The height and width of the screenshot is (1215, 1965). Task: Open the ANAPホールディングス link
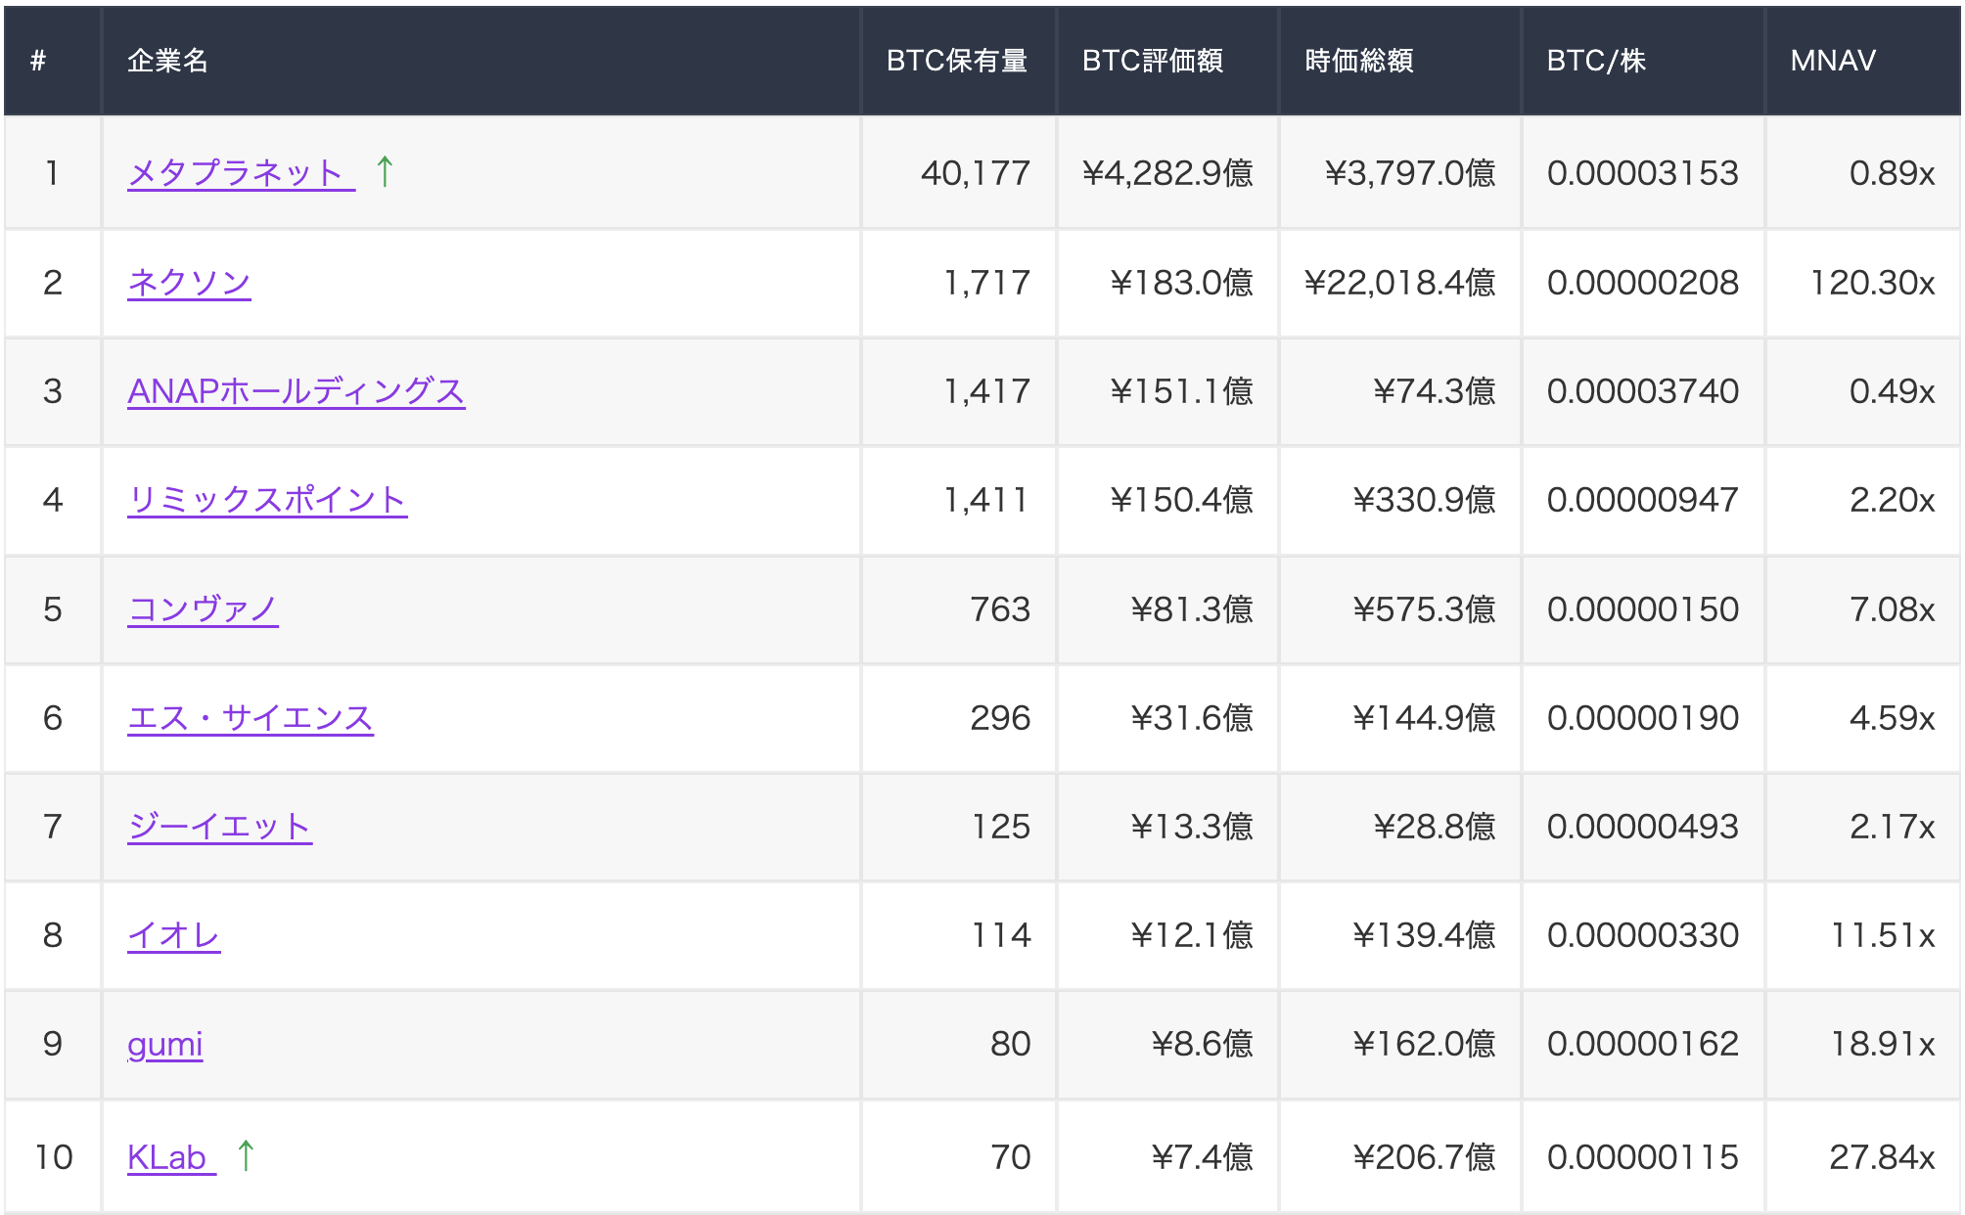[296, 391]
